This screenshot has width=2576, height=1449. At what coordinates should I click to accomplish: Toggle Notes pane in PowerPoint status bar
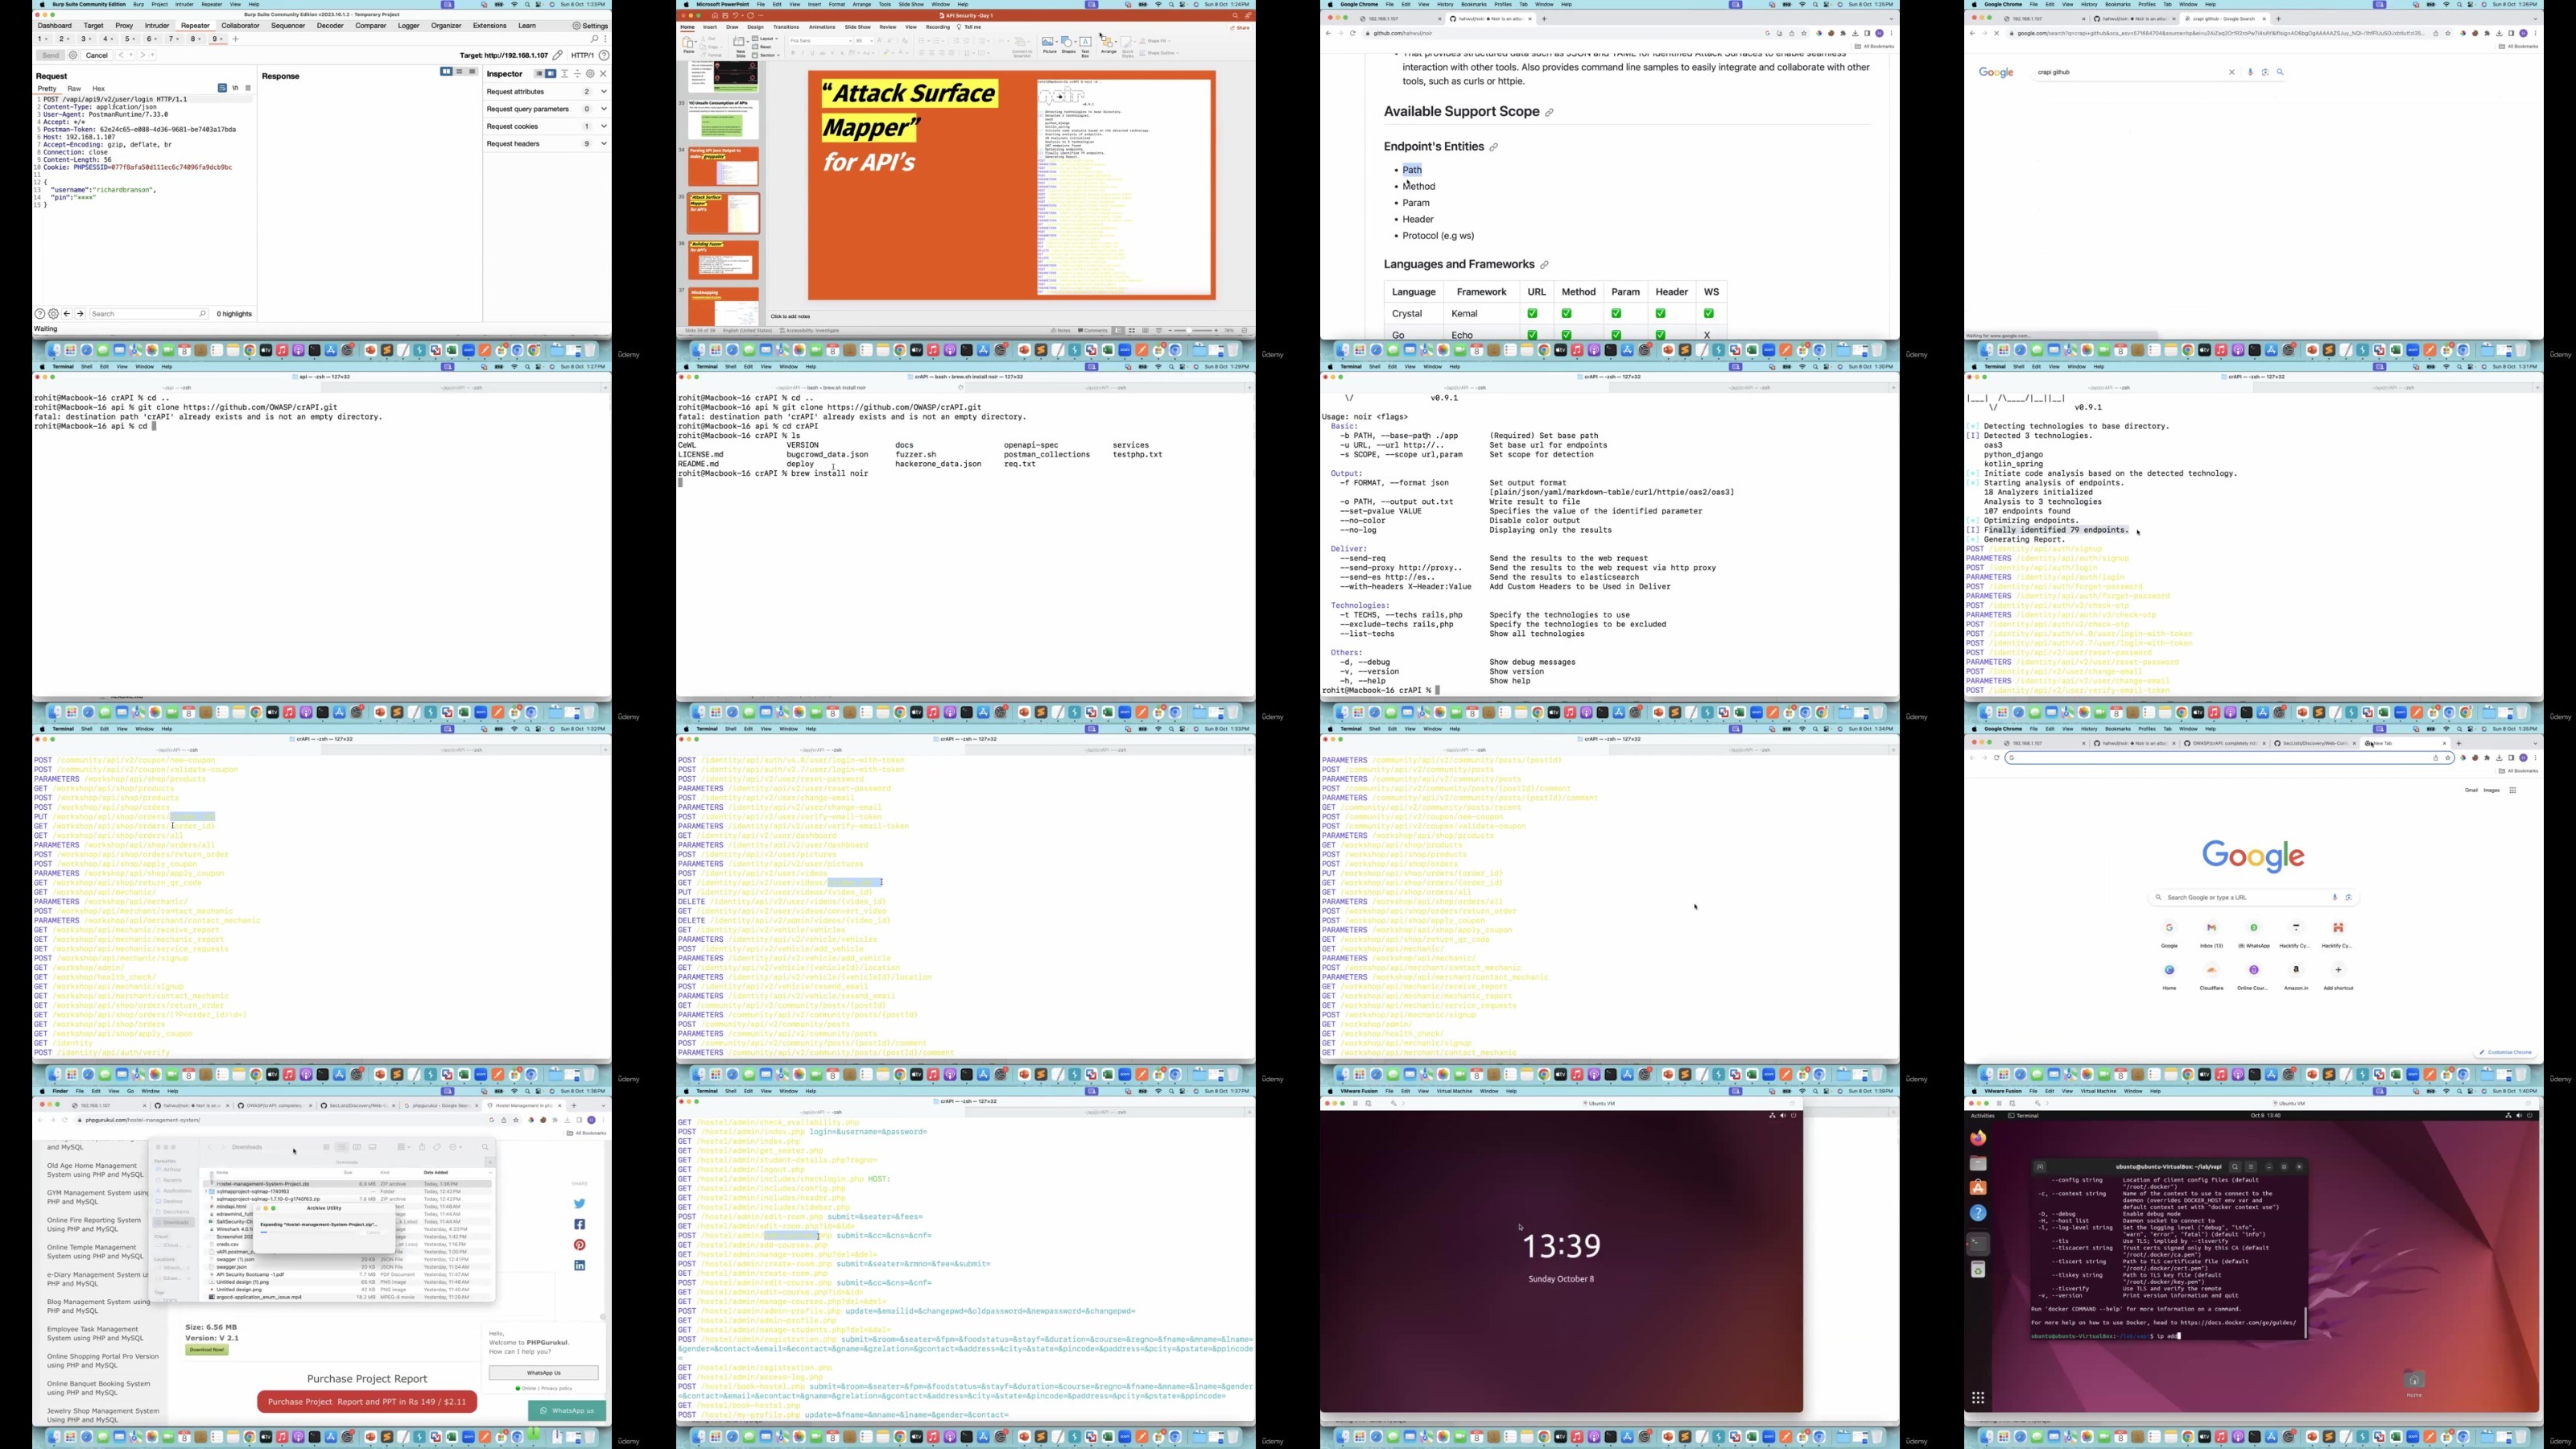1063,330
